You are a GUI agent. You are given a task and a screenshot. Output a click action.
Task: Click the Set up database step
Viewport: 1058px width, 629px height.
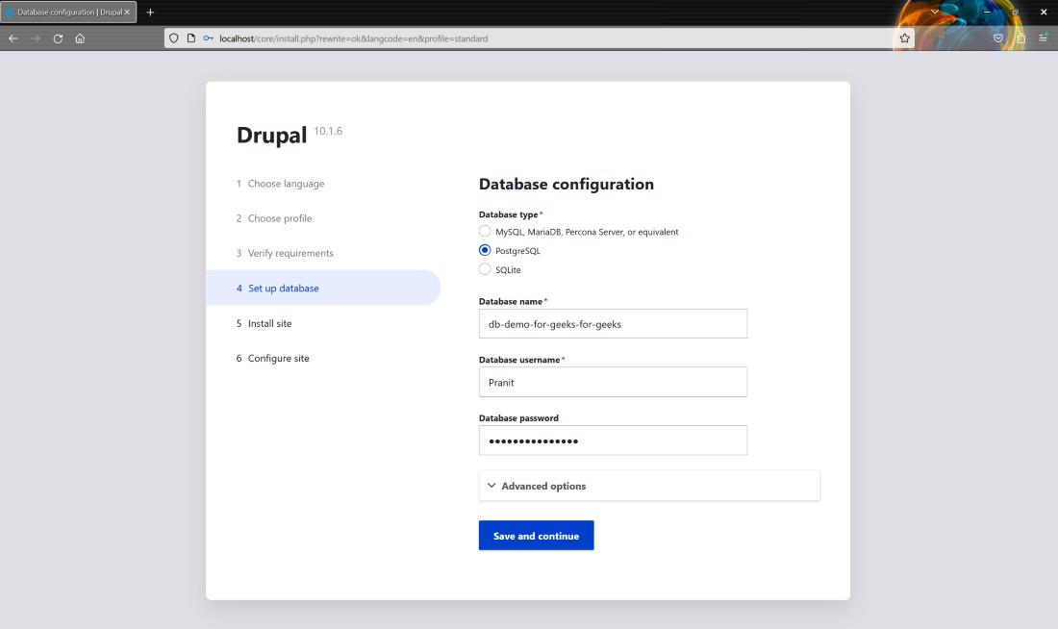tap(323, 289)
